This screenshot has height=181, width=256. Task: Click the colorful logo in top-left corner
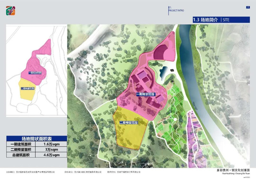pyautogui.click(x=11, y=11)
